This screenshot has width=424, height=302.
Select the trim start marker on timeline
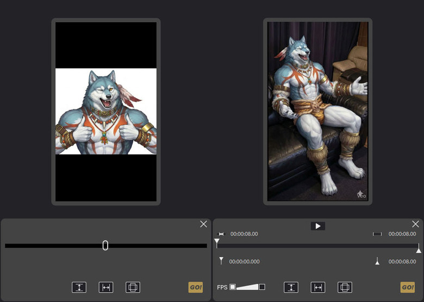(217, 243)
